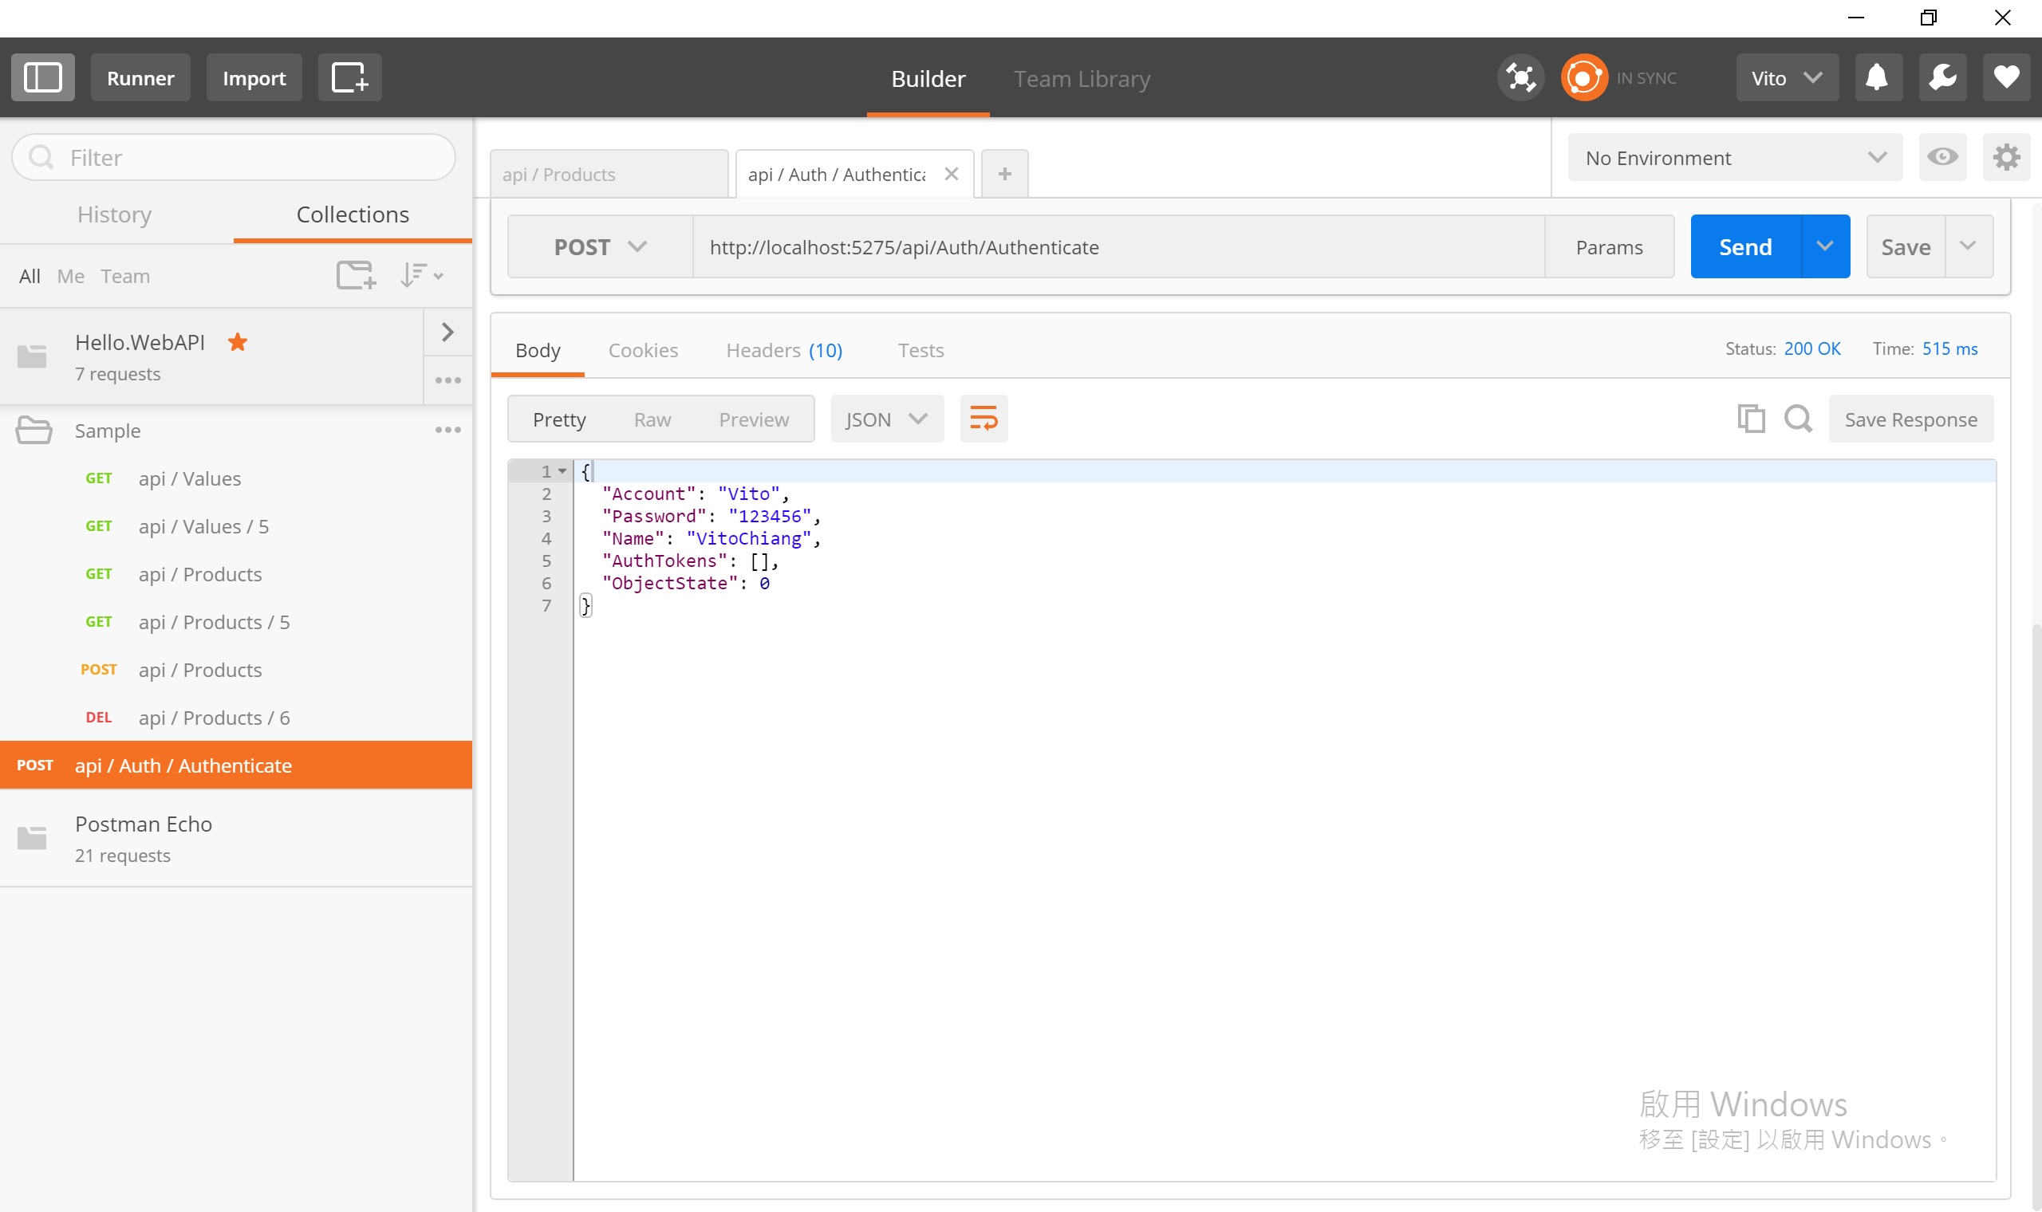Open the collections sort order menu

coord(421,275)
